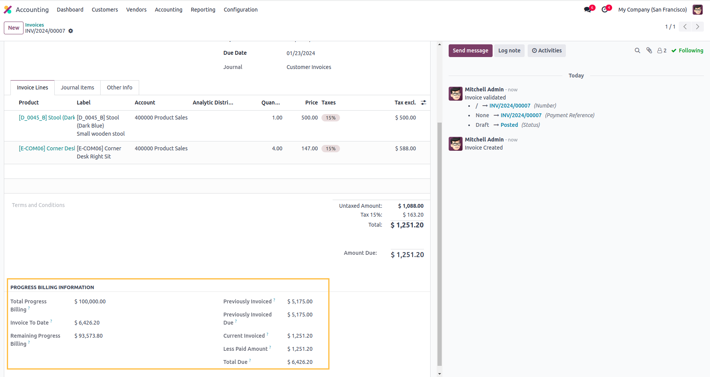Go to the previous record arrow
Screen dimensions: 710x377
685,27
